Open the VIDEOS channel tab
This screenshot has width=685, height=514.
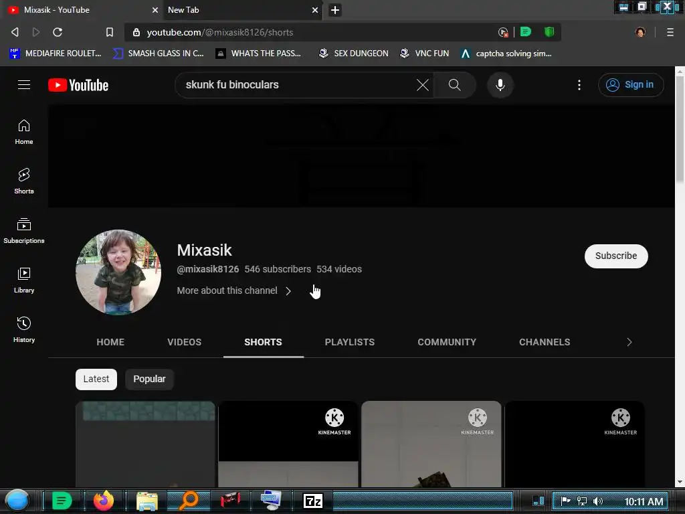pyautogui.click(x=185, y=342)
